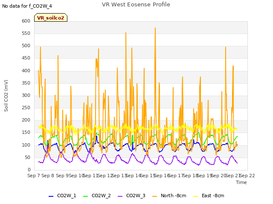Click the 400 y-axis tick label
The image size is (273, 204).
(x=26, y=71)
